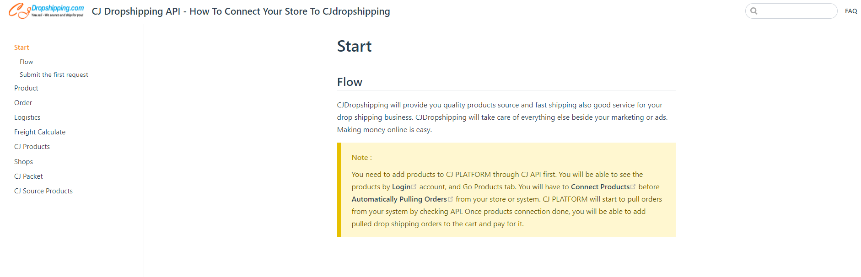Navigate to Shops section
Viewport: 861px width, 277px height.
click(23, 162)
